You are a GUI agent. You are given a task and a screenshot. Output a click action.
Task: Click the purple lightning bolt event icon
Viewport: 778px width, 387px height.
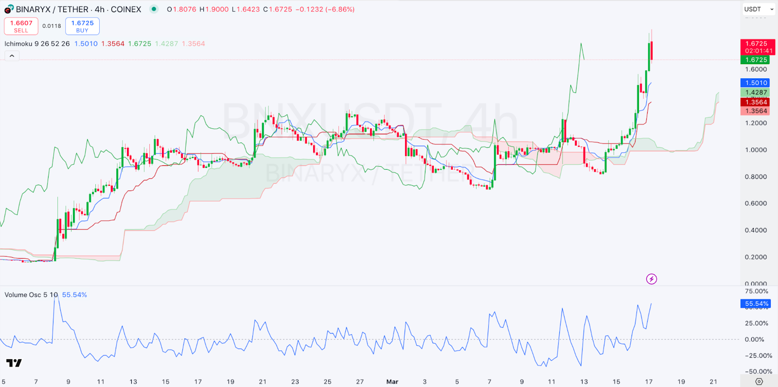tap(652, 279)
